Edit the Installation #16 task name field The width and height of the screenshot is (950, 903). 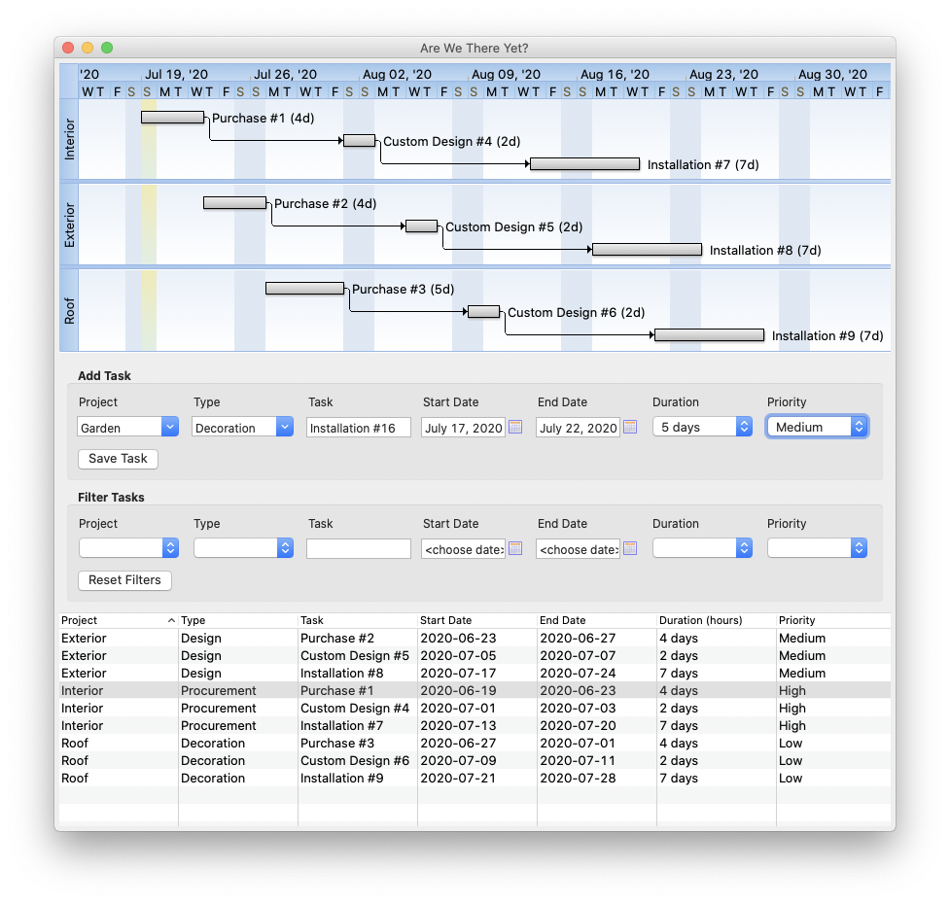[x=359, y=428]
